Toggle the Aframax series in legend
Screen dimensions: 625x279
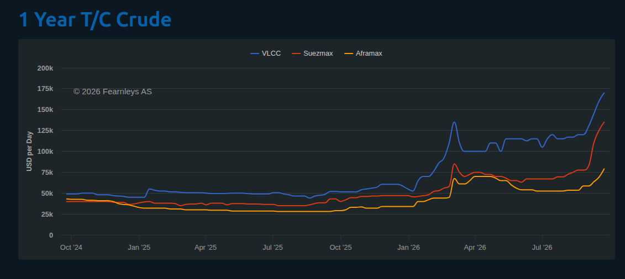[363, 53]
